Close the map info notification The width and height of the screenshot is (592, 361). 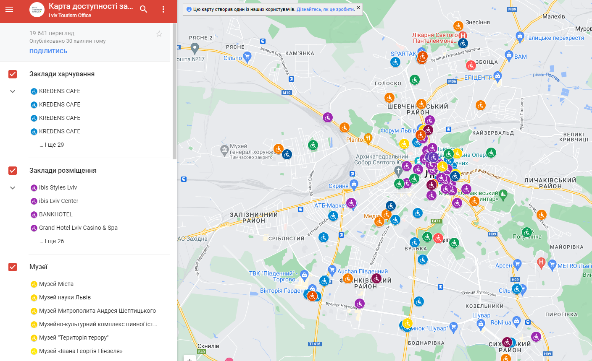tap(358, 8)
